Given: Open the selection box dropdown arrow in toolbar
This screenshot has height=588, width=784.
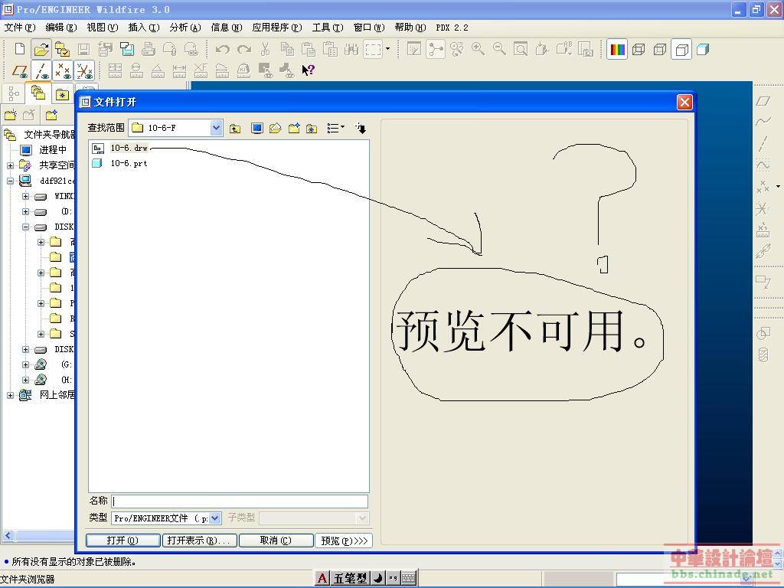Looking at the screenshot, I should point(387,49).
